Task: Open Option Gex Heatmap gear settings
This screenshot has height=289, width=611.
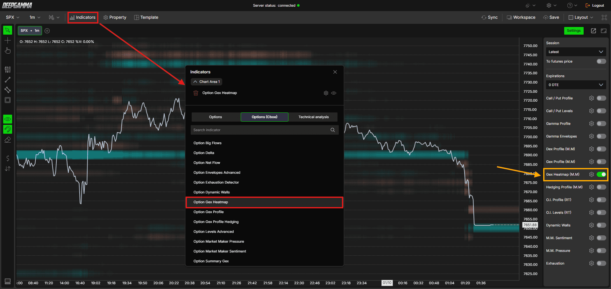Action: pyautogui.click(x=326, y=93)
